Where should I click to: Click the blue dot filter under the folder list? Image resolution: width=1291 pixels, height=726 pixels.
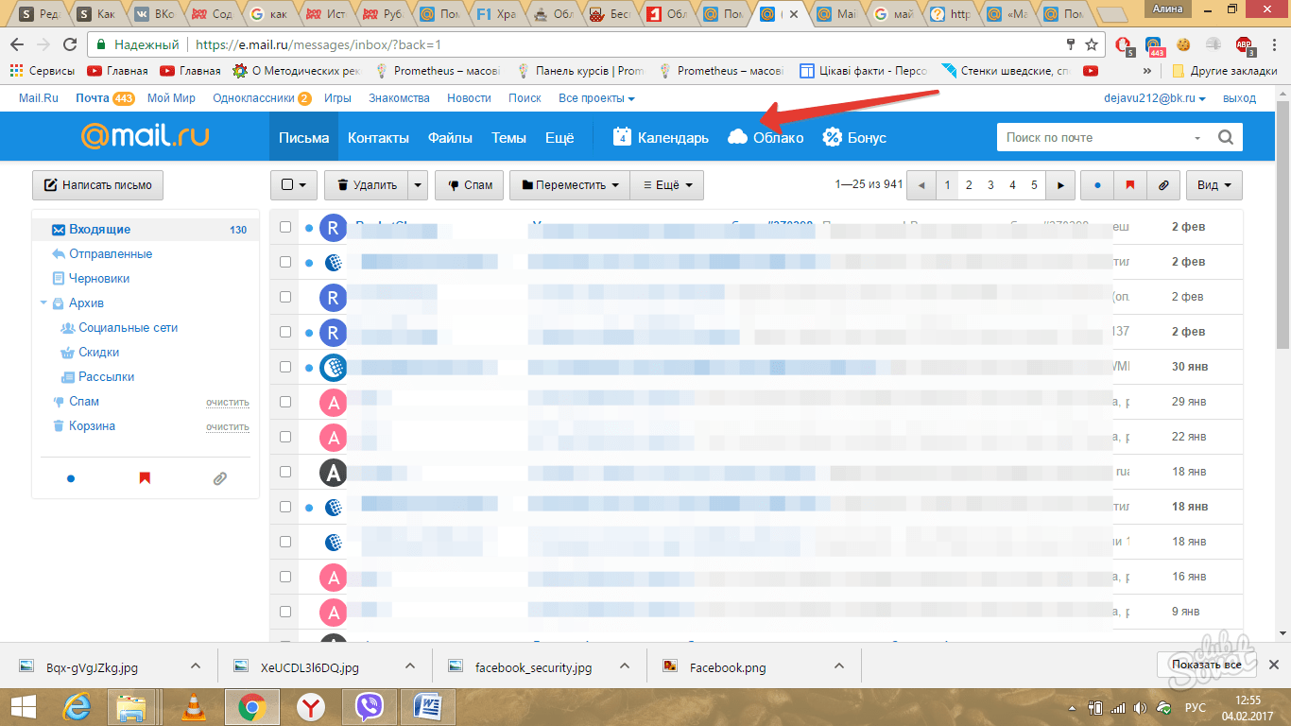pyautogui.click(x=71, y=479)
